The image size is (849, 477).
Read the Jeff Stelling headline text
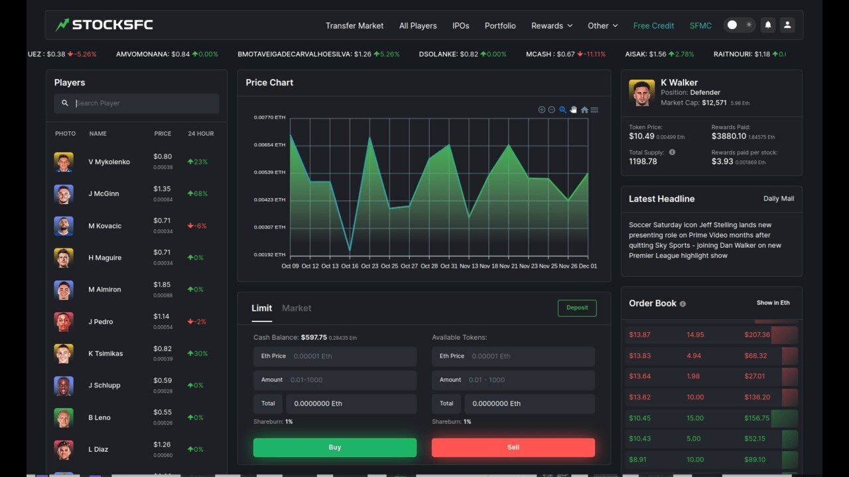point(705,240)
